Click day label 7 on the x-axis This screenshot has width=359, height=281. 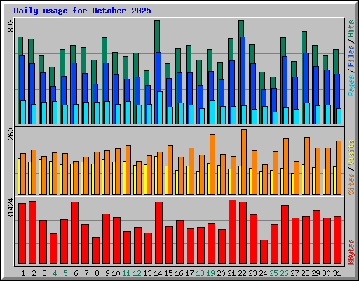86,273
